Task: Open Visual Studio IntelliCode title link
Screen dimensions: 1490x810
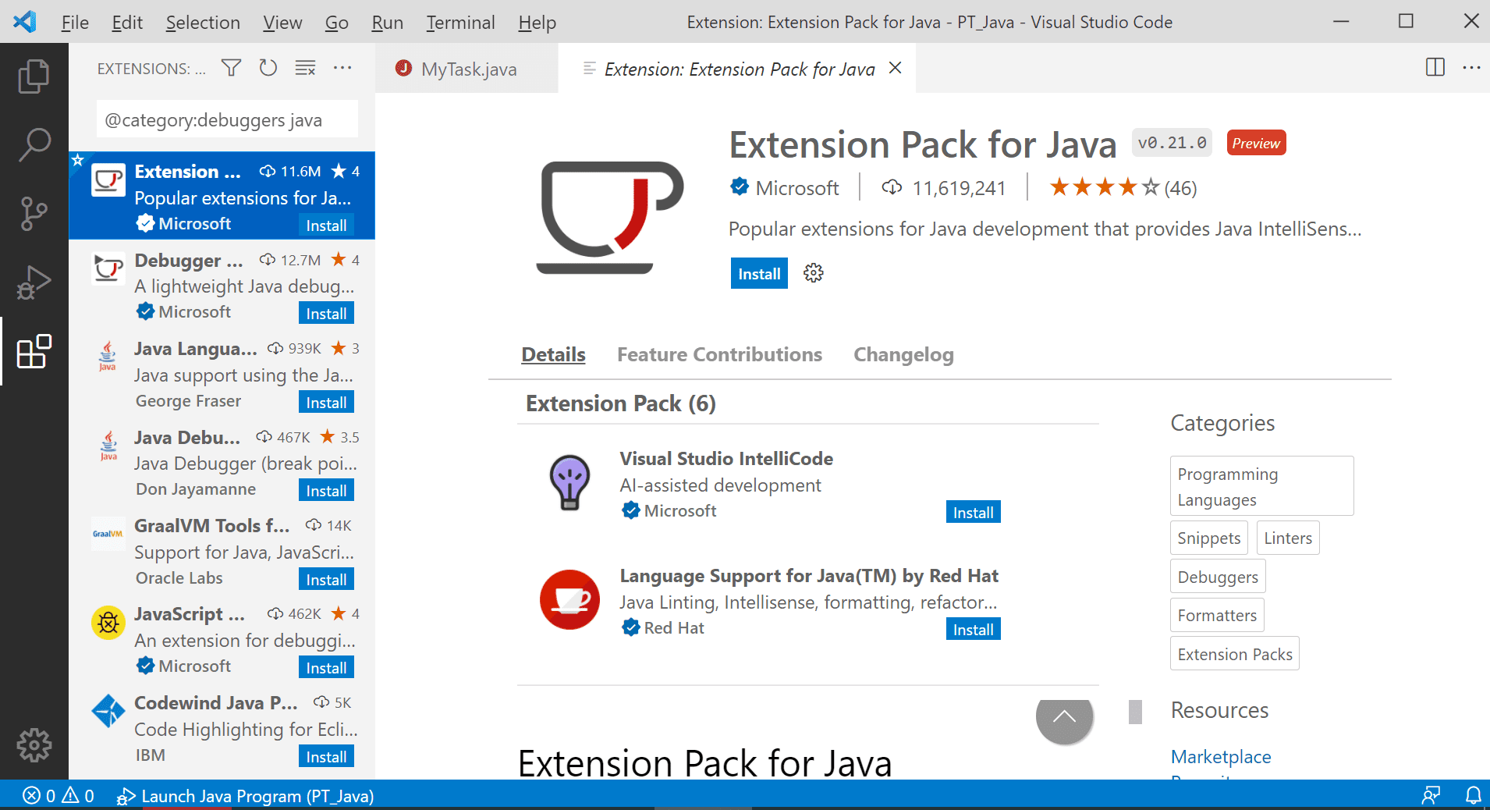Action: coord(726,458)
